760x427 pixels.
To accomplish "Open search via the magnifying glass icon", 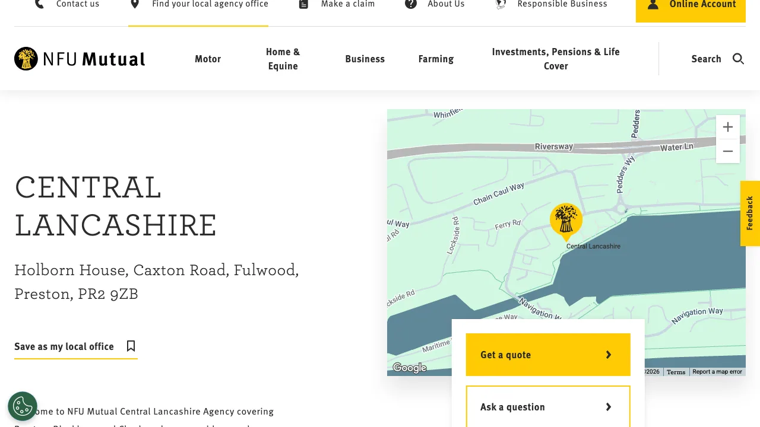I will [738, 59].
